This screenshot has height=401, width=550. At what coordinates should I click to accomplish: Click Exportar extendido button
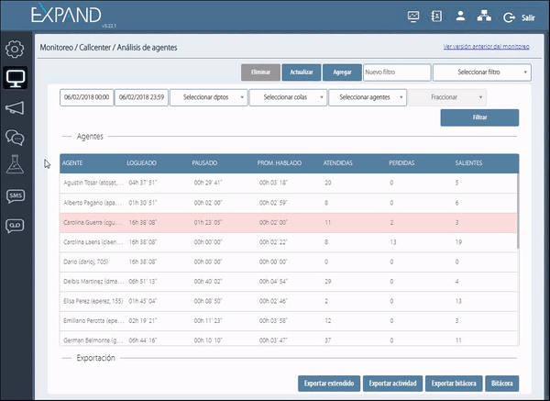329,383
